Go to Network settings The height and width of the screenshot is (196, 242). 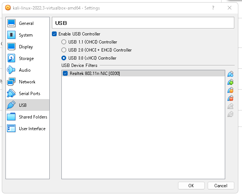click(27, 82)
